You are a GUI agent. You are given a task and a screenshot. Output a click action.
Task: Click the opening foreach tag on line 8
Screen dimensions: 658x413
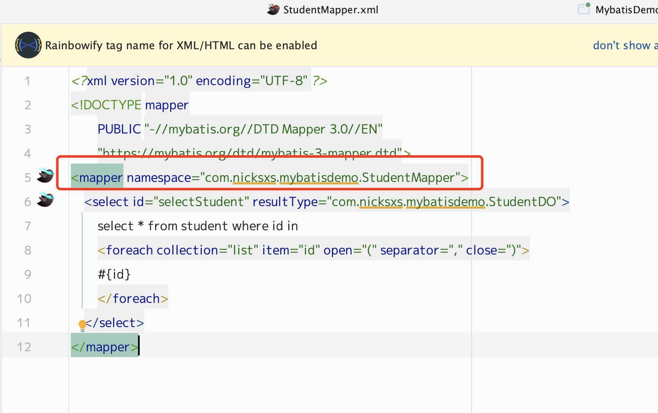click(129, 250)
